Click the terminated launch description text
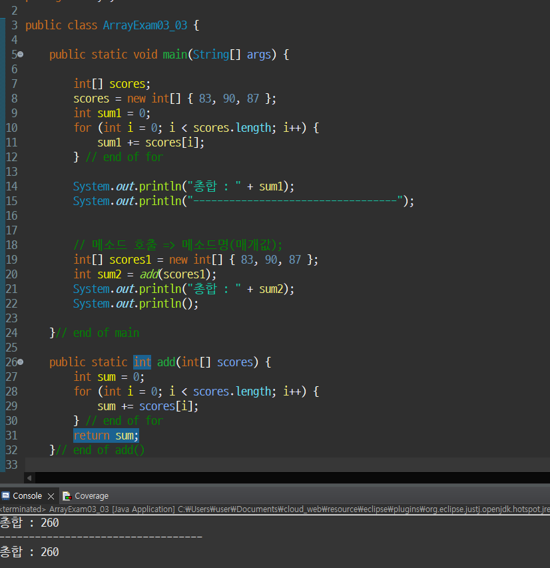 pos(275,509)
